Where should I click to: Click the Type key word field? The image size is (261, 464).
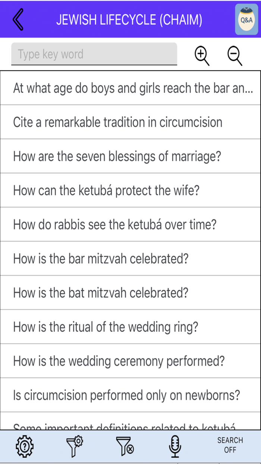pos(94,54)
